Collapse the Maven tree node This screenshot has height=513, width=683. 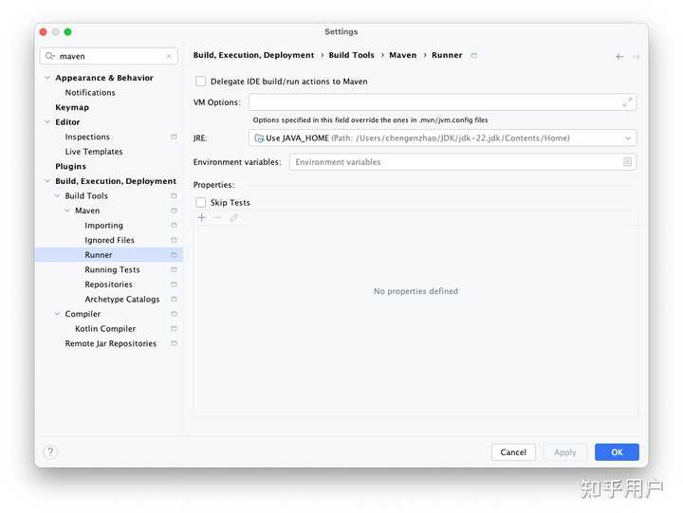67,211
